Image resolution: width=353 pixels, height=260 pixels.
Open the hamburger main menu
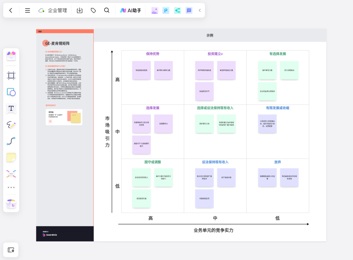28,10
